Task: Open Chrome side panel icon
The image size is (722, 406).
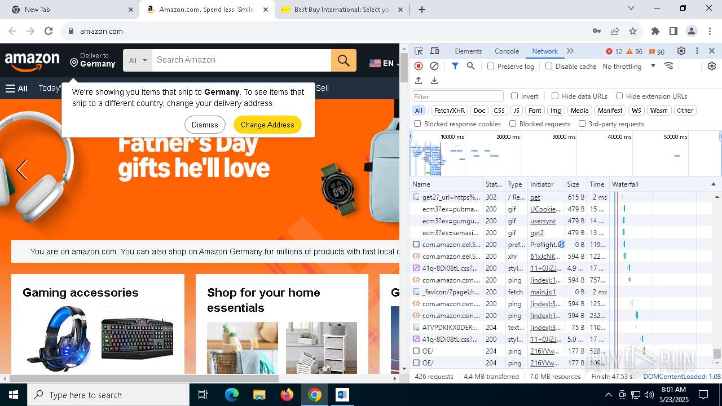Action: tap(673, 31)
